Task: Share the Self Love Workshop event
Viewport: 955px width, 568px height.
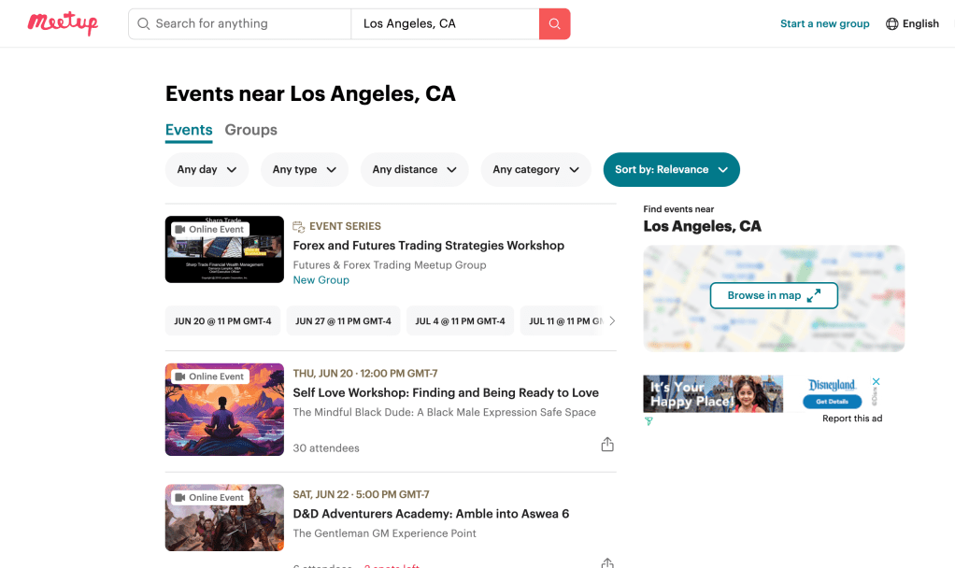Action: (607, 445)
